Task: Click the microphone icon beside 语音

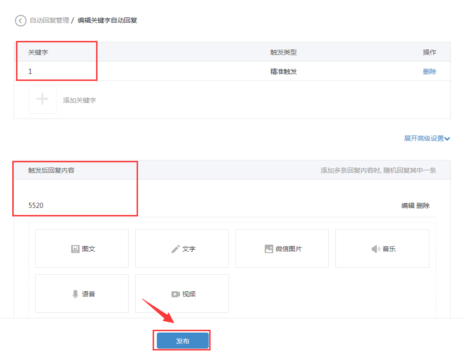Action: point(75,294)
